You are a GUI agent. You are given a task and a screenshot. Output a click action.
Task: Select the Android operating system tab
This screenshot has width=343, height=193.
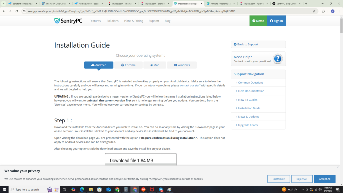click(x=99, y=65)
